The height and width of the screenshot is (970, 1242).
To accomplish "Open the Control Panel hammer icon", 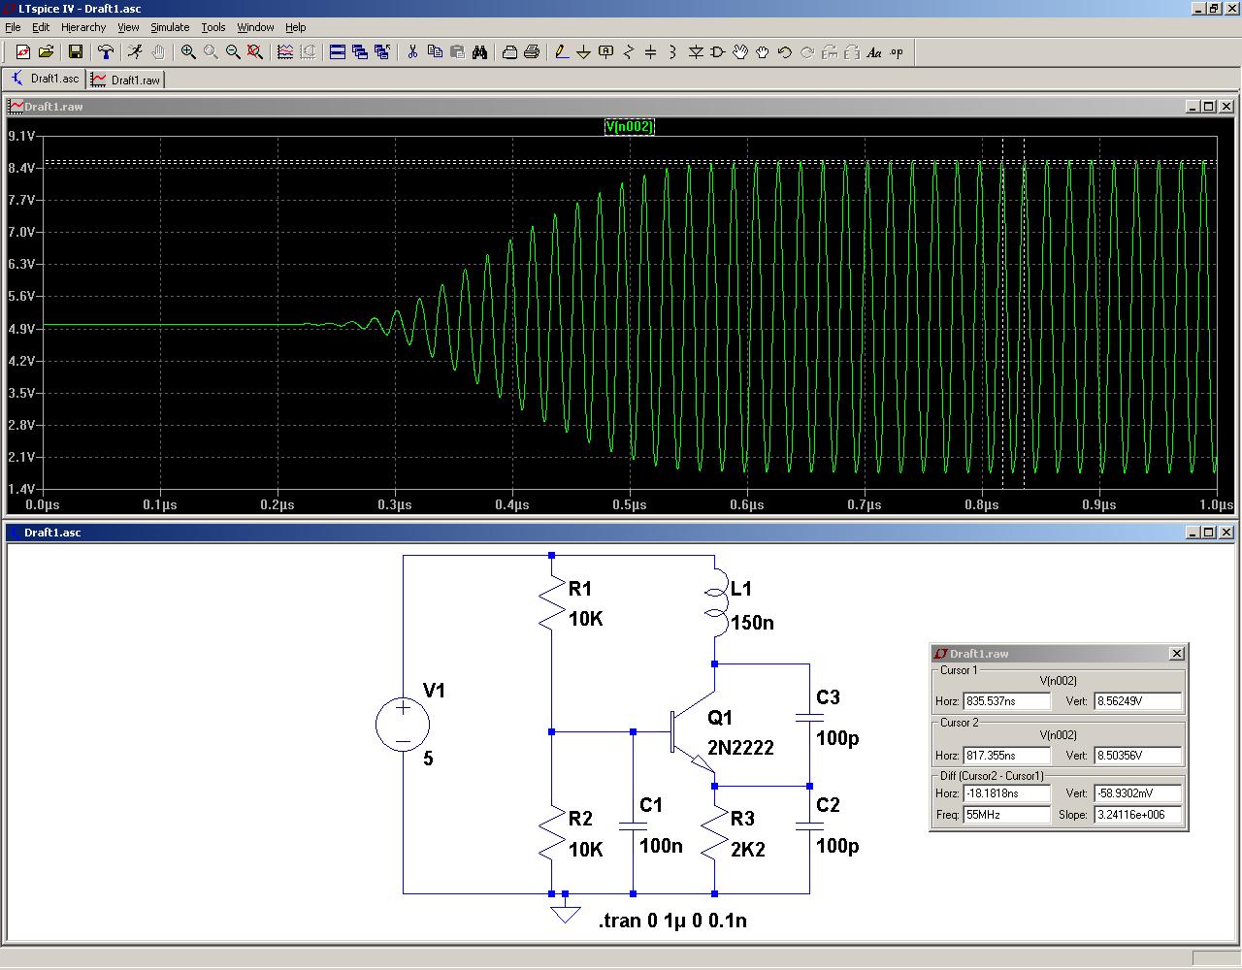I will click(x=106, y=52).
